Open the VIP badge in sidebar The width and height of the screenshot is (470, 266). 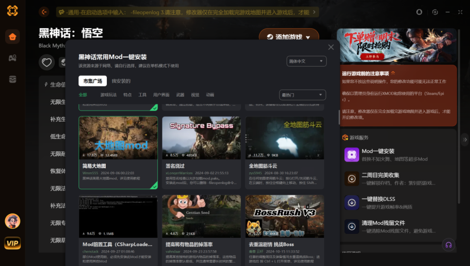12,243
